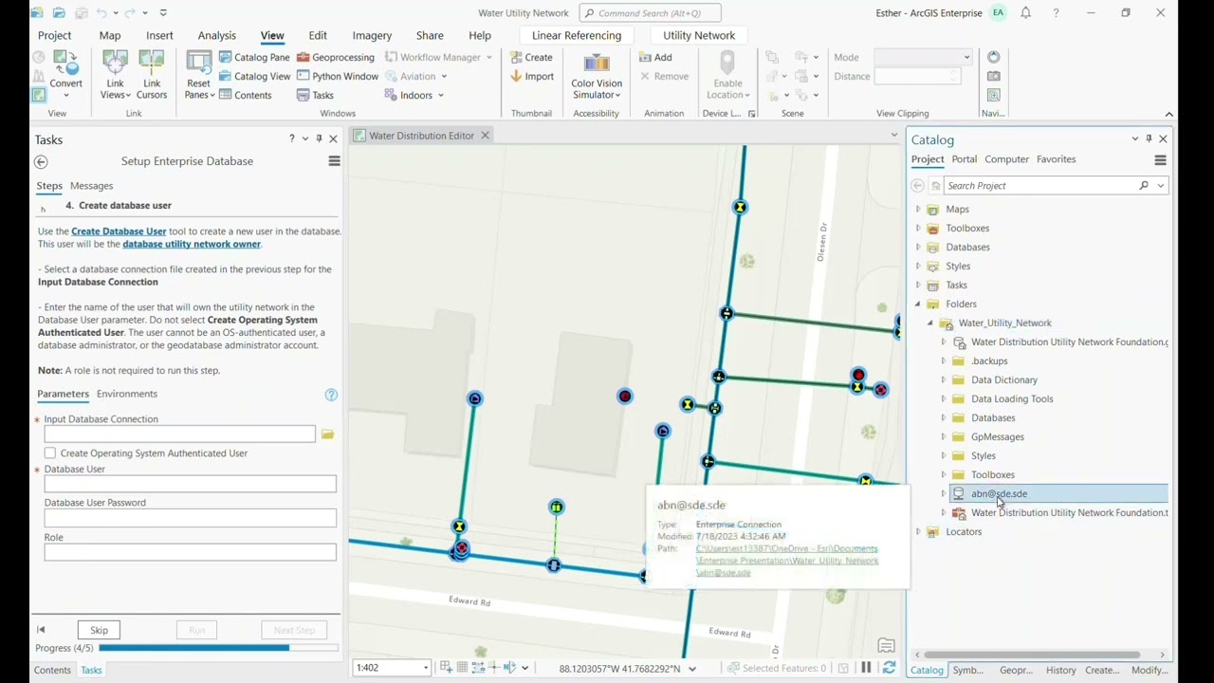Close the Water Distribution Editor tab
Viewport: 1214px width, 683px height.
(485, 136)
